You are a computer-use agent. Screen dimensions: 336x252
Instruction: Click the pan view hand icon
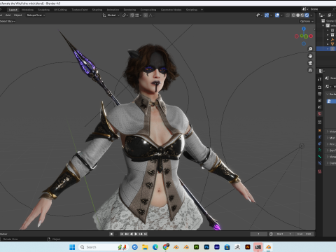coord(310,56)
